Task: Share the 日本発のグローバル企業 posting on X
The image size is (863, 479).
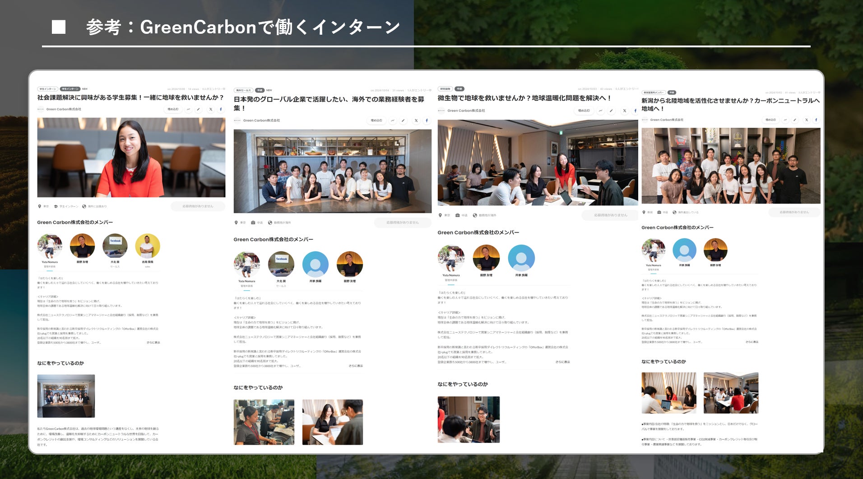Action: (416, 121)
